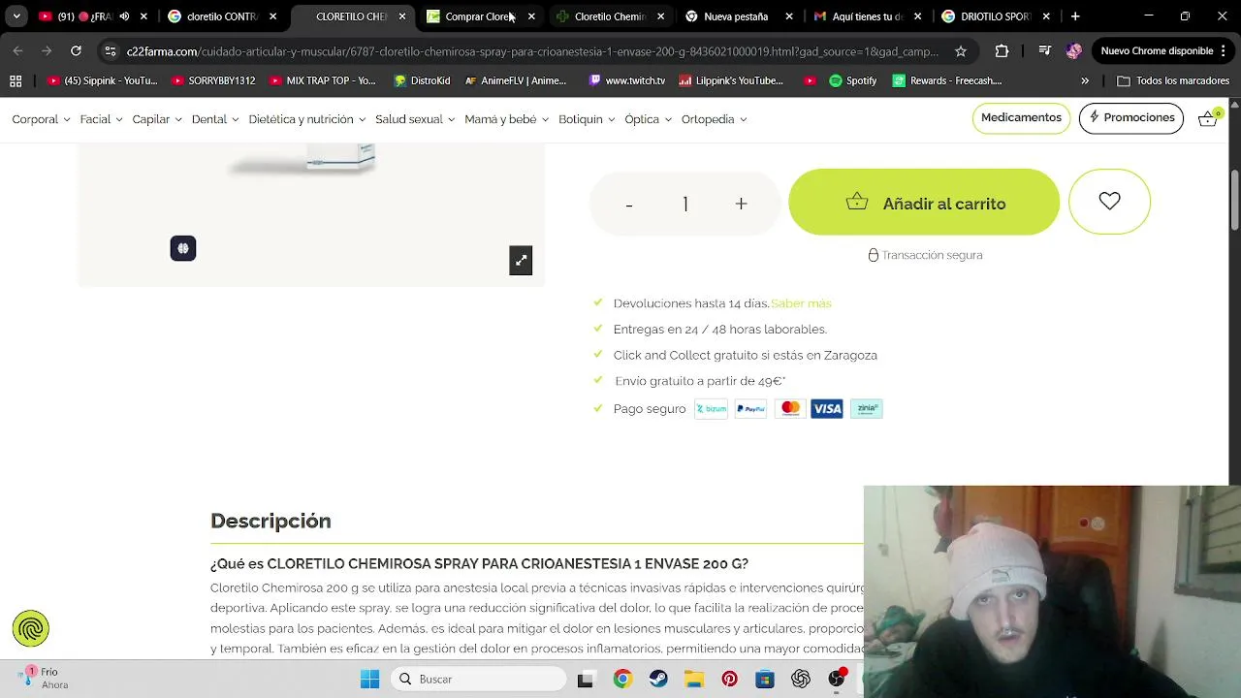Click the browser address bar URL

tap(532, 51)
